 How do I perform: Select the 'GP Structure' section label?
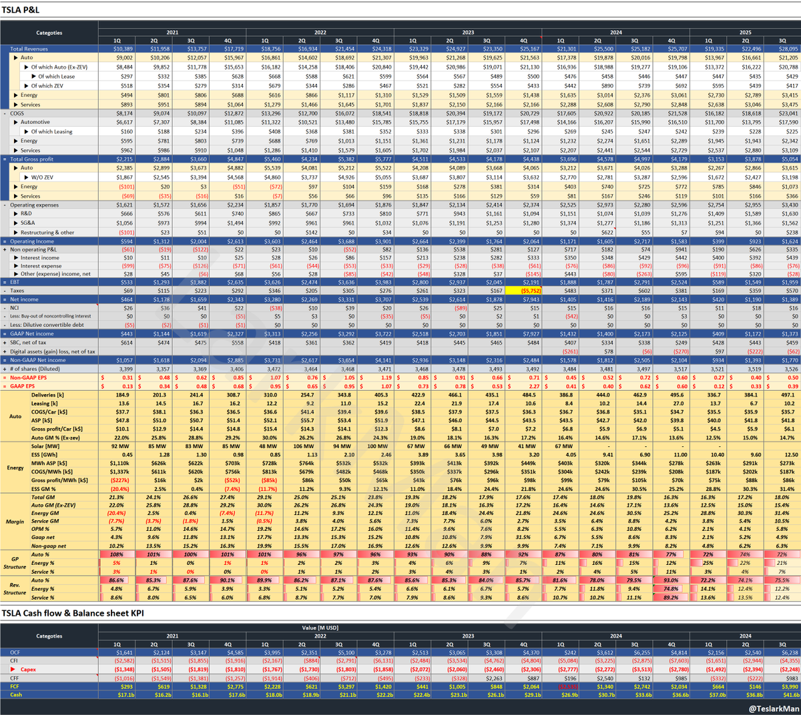(14, 563)
